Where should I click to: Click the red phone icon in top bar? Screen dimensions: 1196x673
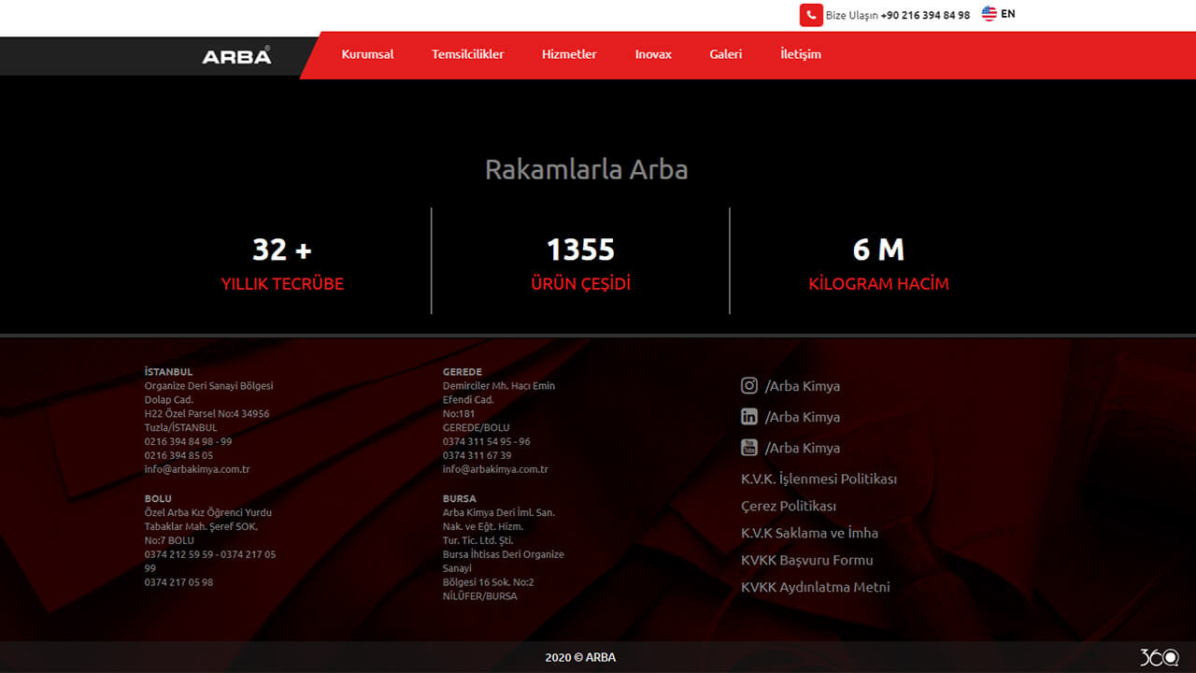point(811,15)
